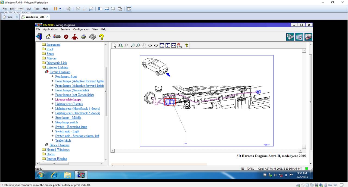The image size is (348, 187).
Task: Open the TIS home page icon
Action: click(48, 37)
